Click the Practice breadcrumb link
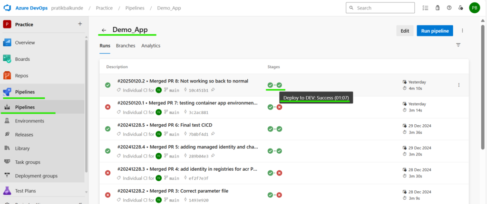Screen dimensions: 487x204 104,8
